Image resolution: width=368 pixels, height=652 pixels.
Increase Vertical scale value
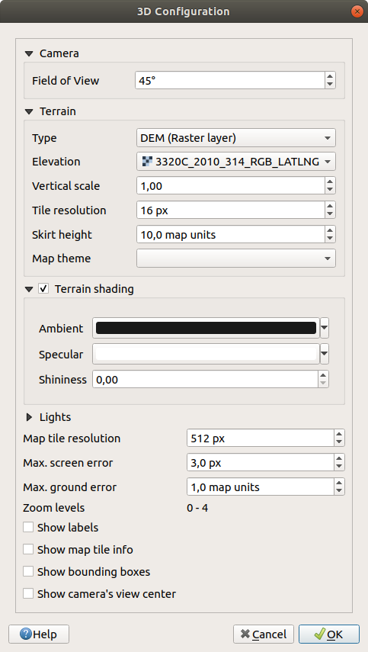[330, 181]
